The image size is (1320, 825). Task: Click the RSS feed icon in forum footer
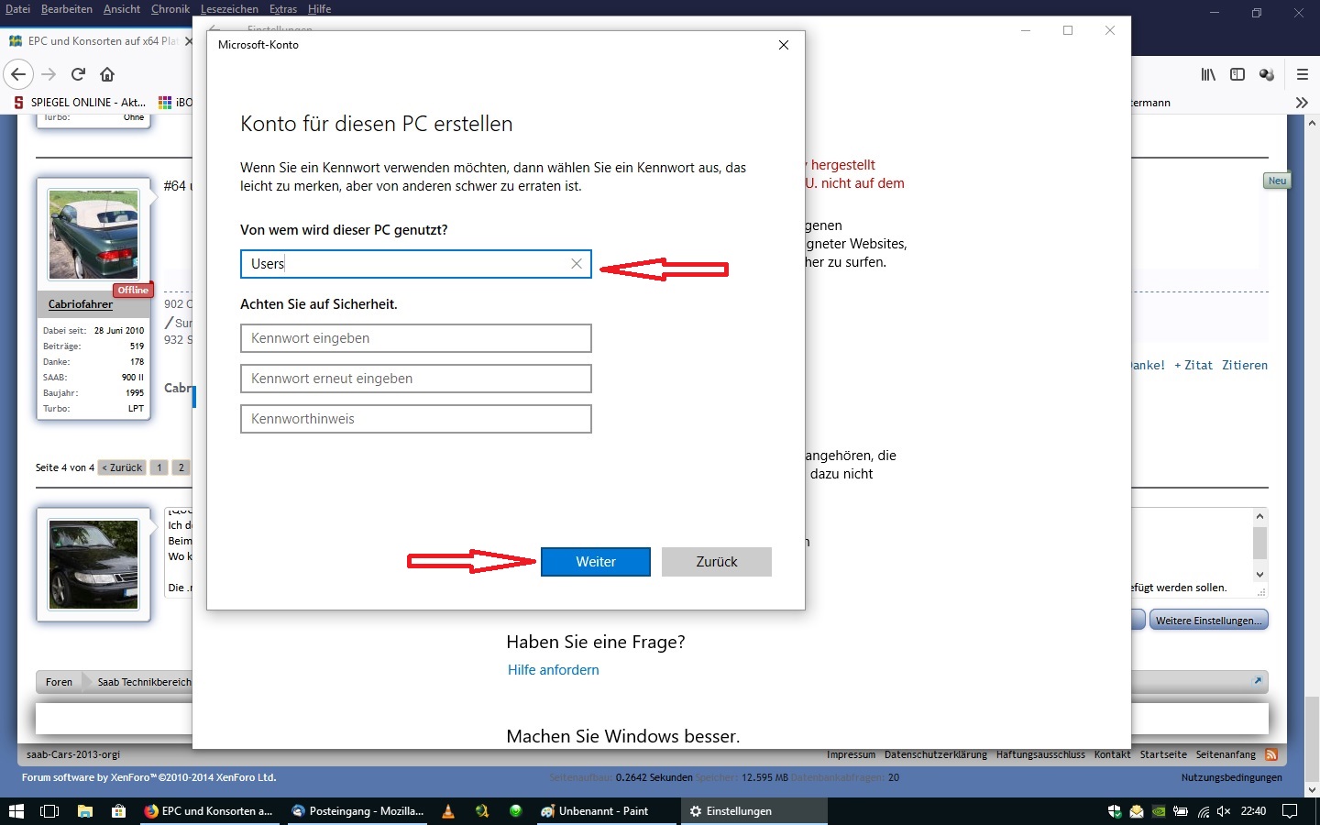point(1271,754)
